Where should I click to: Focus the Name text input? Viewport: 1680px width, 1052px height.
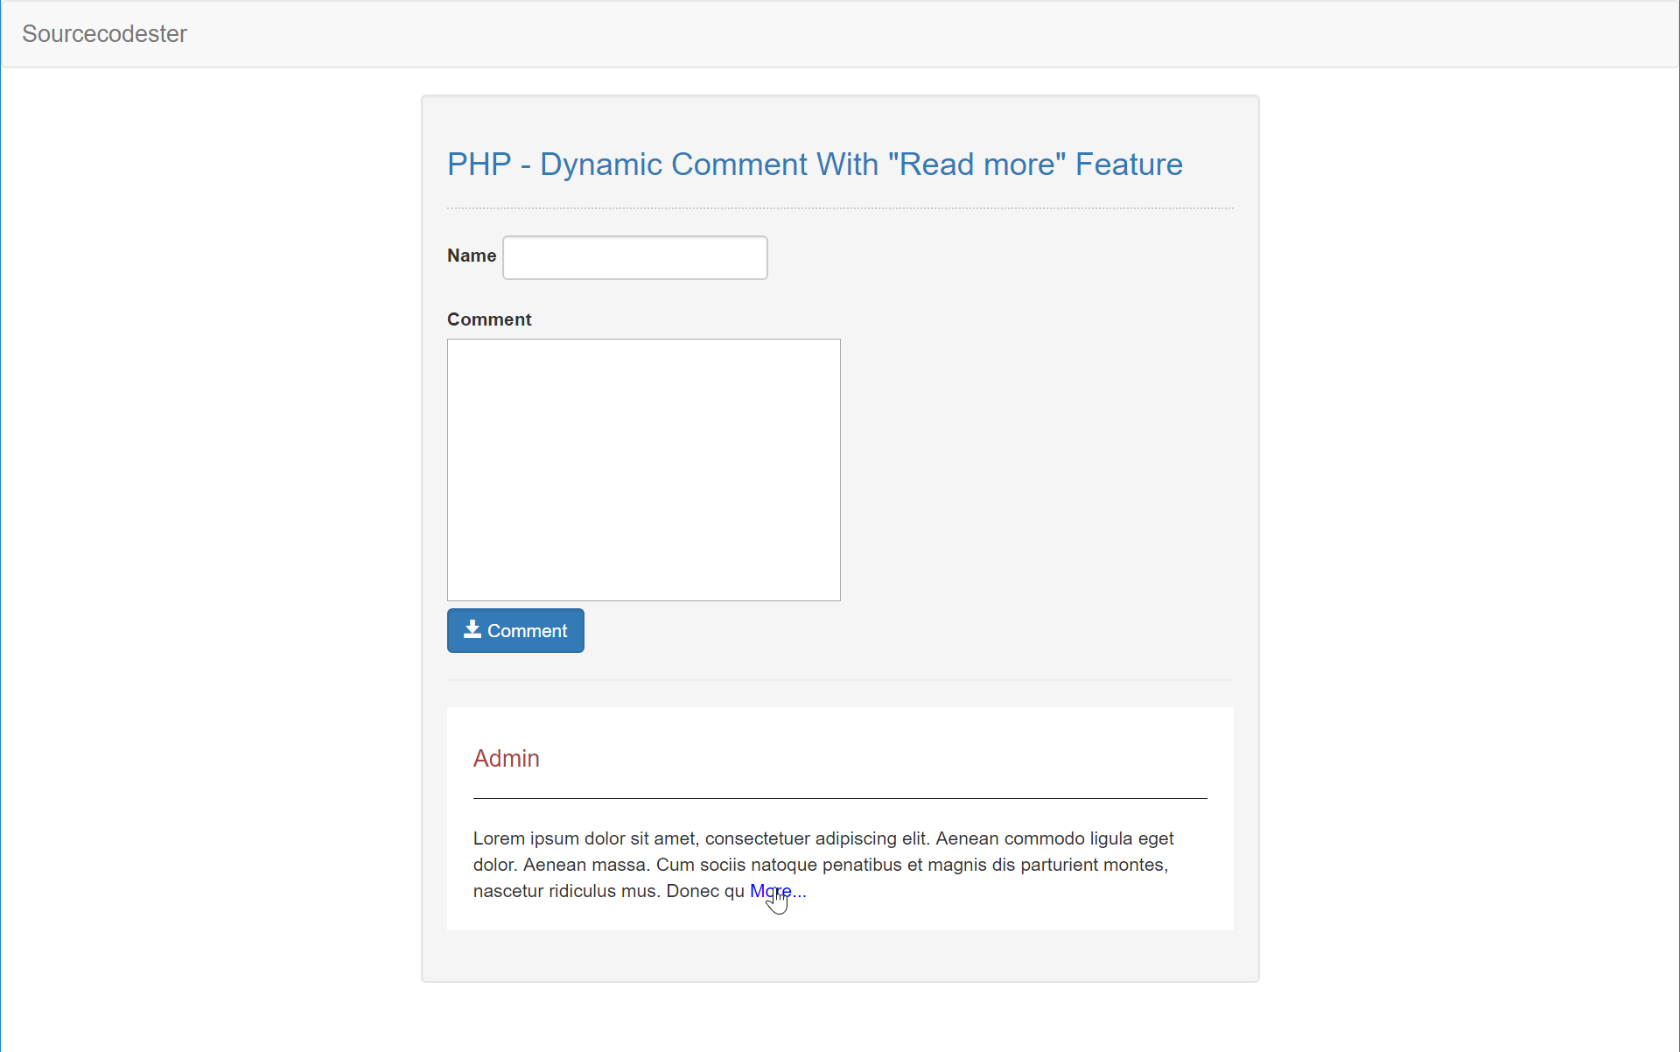point(634,257)
